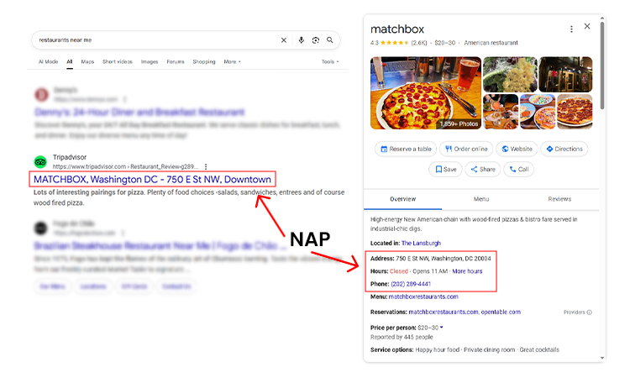Open the Tools dropdown
This screenshot has height=378, width=630.
click(330, 62)
